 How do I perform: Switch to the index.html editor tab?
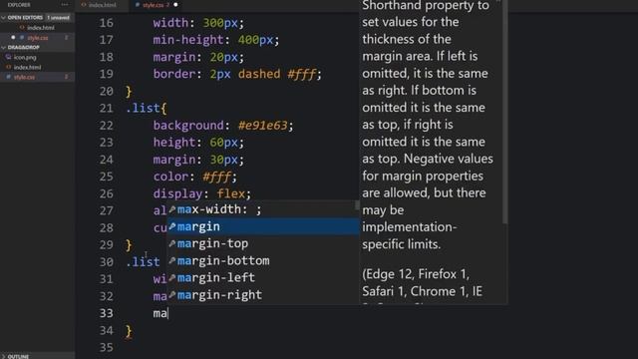coord(99,5)
